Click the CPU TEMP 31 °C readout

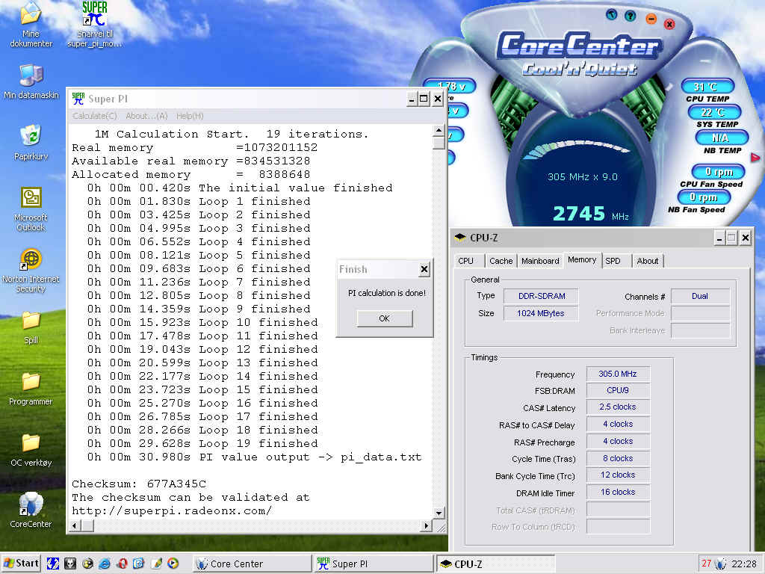point(707,87)
